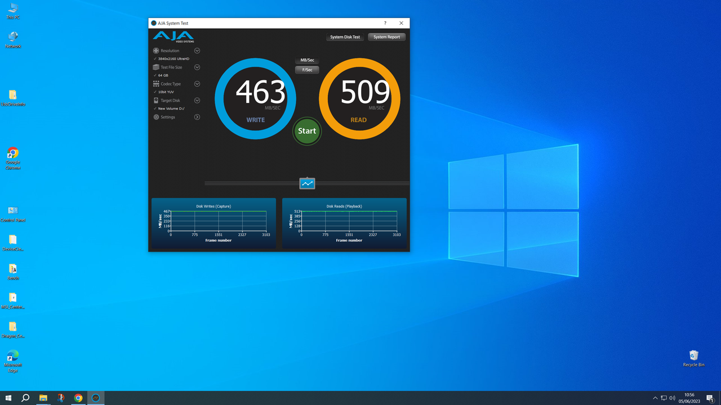
Task: Open Windows Start menu
Action: (8, 398)
